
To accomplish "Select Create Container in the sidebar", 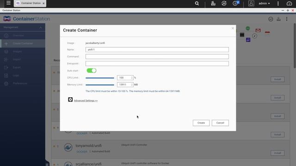I will point(23,43).
